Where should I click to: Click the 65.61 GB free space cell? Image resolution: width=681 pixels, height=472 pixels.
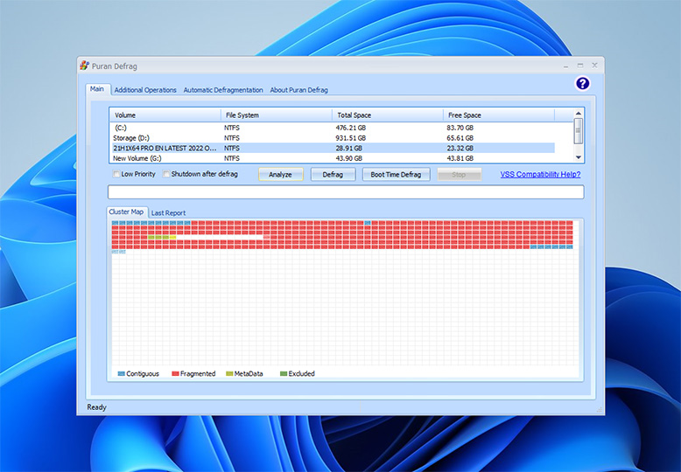coord(460,138)
